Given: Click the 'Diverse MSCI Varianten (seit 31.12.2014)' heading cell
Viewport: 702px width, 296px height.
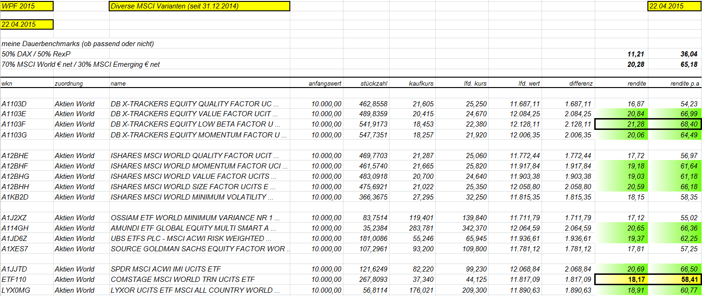Looking at the screenshot, I should tap(199, 6).
